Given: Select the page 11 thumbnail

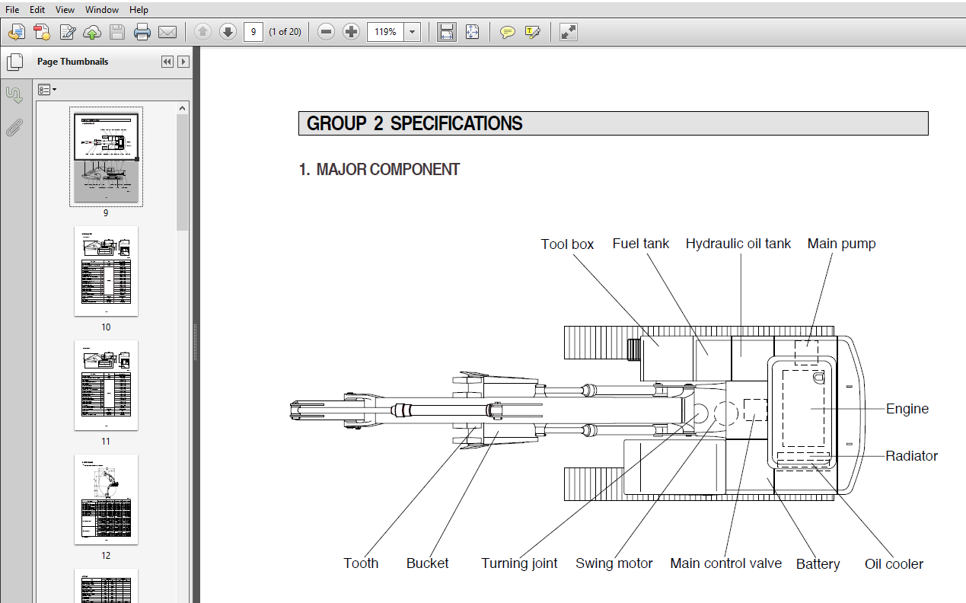Looking at the screenshot, I should [106, 385].
